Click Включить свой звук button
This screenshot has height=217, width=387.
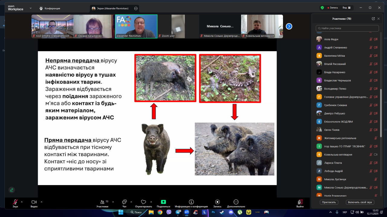coord(361,202)
